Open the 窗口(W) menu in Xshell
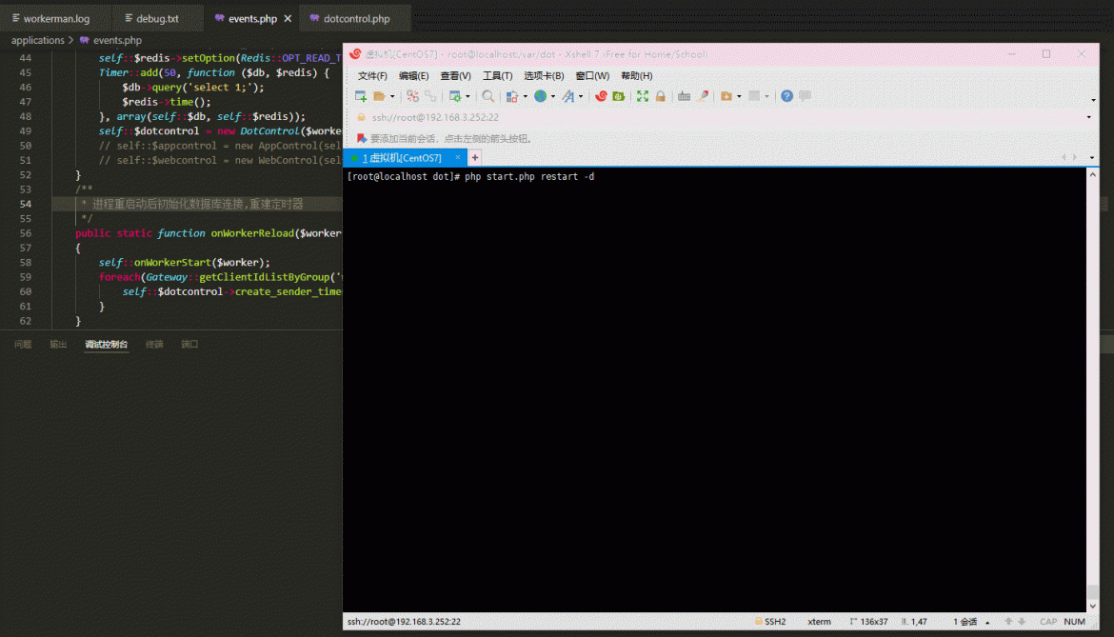Image resolution: width=1114 pixels, height=637 pixels. 592,76
